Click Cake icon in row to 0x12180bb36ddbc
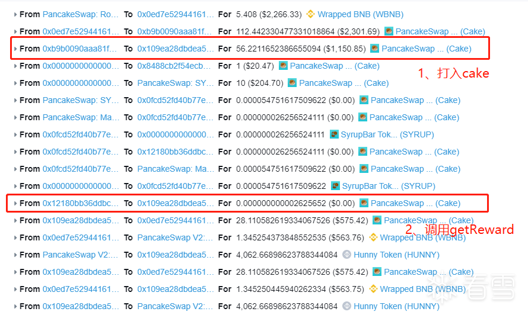 coord(362,151)
